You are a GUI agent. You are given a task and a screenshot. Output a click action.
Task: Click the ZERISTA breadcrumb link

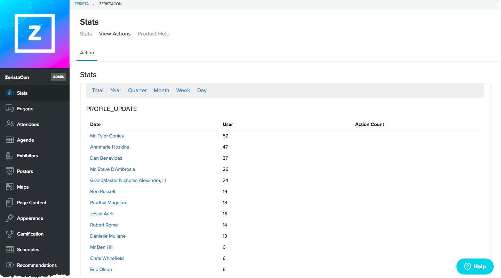[82, 4]
